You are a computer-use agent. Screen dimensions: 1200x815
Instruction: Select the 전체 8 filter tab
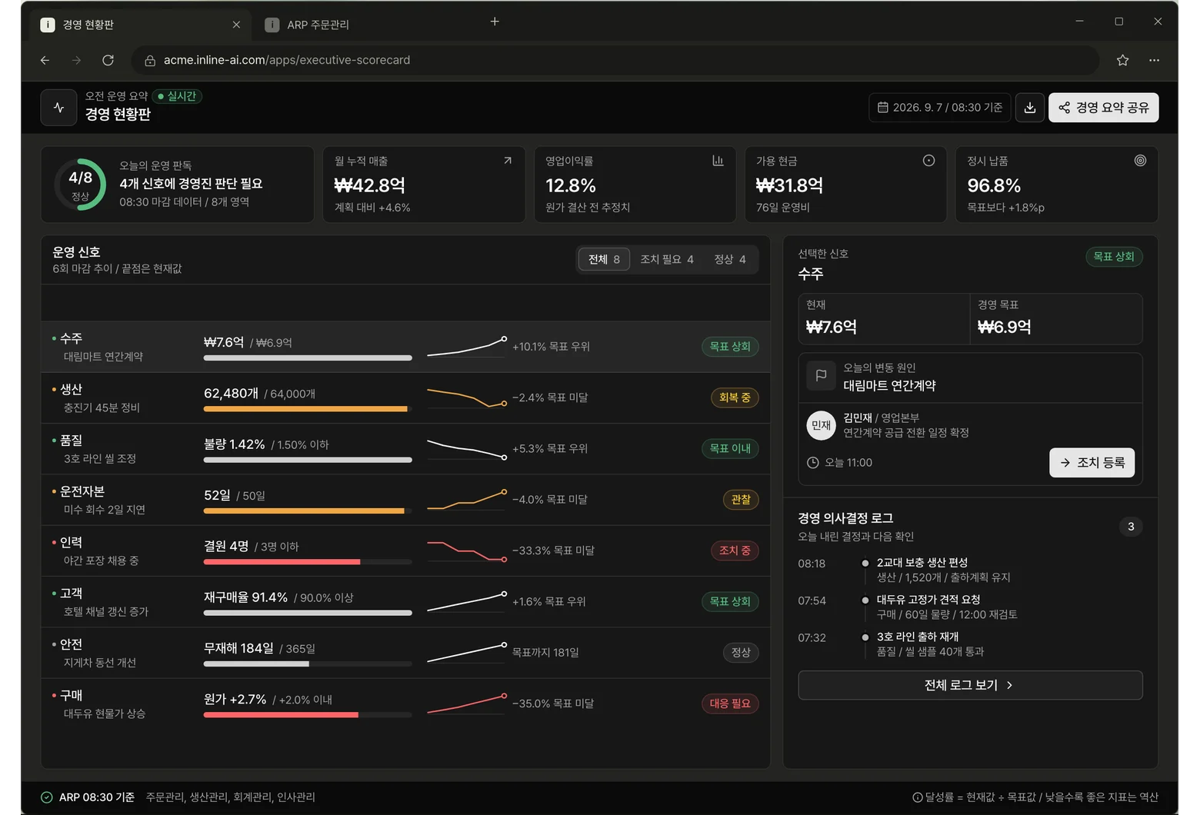604,260
